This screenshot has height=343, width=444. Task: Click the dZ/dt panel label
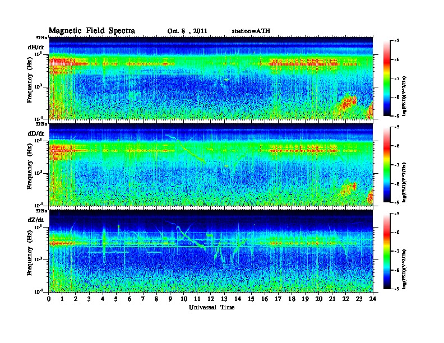[36, 220]
